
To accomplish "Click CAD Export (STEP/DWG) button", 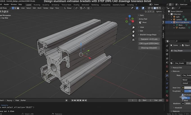I will (149, 44).
